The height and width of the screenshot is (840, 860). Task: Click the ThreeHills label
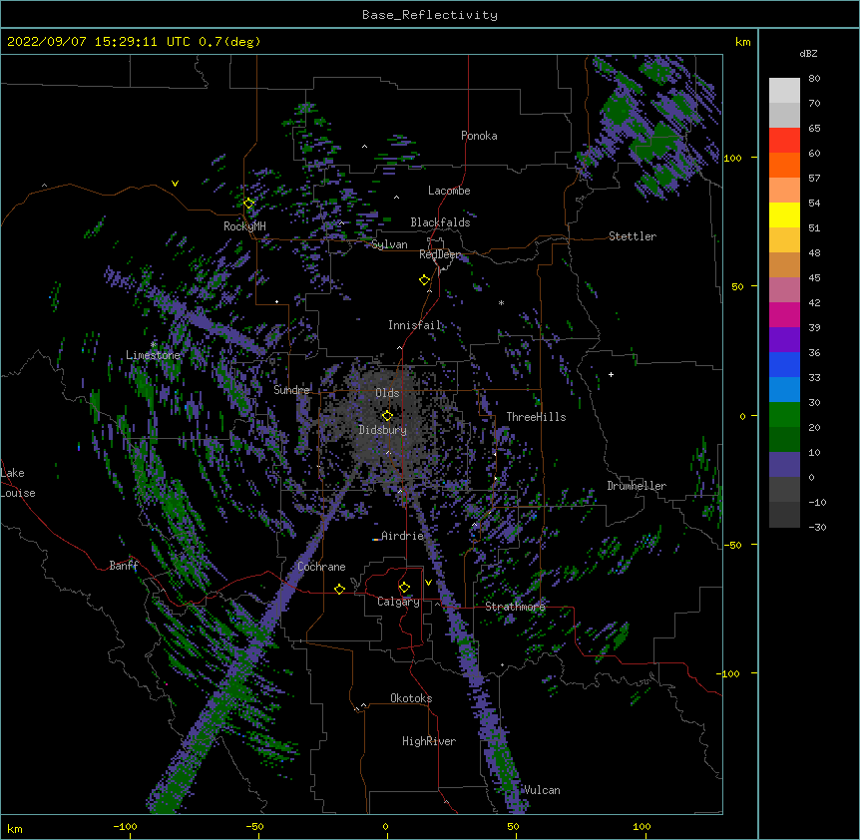tap(536, 417)
